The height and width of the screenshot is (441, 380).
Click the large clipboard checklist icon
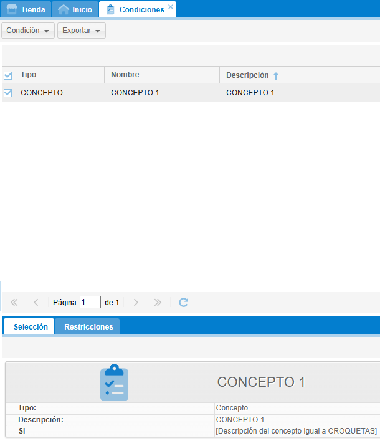click(x=114, y=382)
